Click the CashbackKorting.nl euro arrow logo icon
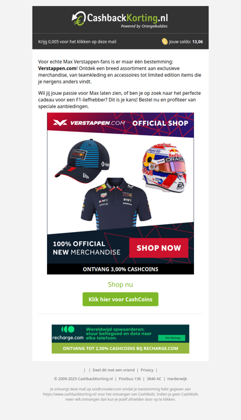The image size is (241, 420). point(79,18)
